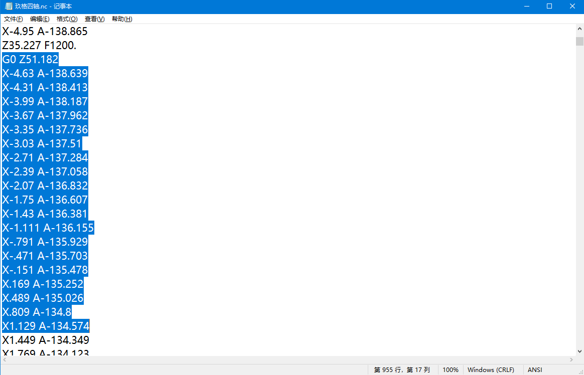584x375 pixels.
Task: Click line X-2.39 A-137.058
Action: [45, 171]
